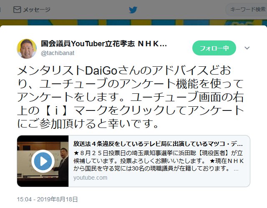Open the 国会議員YouTuber立花孝志 display name

tap(104, 44)
